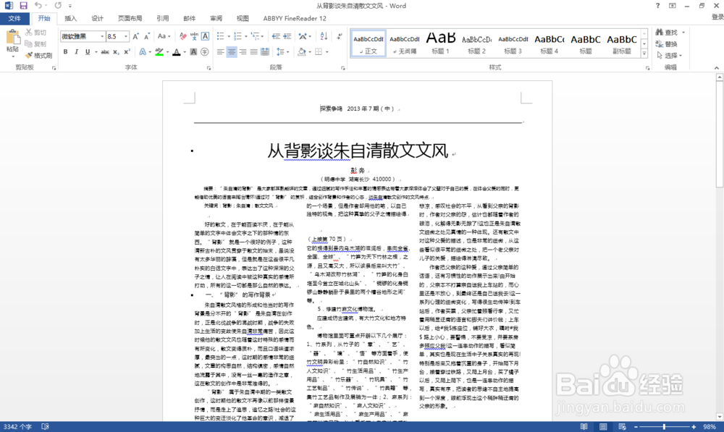Click the Sort icon in the Paragraph group
Image resolution: width=724 pixels, height=432 pixels.
point(323,35)
